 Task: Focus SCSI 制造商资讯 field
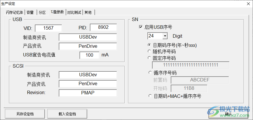tap(88, 75)
